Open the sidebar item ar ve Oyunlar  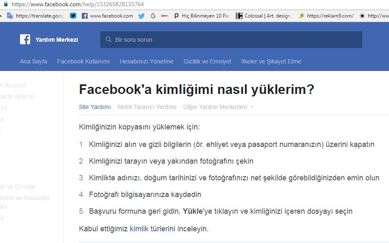pos(18,187)
